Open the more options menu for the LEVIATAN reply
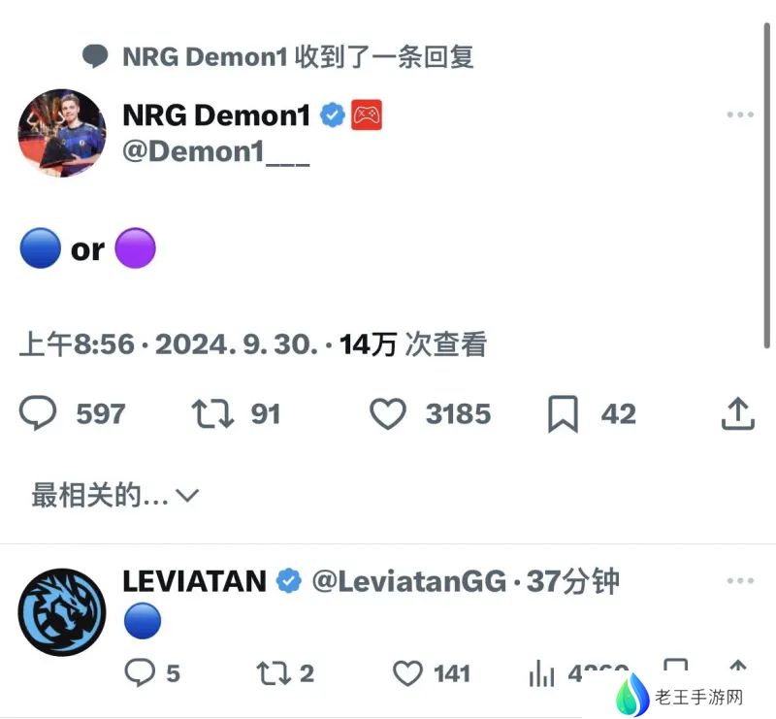Viewport: 776px width, 719px height. 740,580
